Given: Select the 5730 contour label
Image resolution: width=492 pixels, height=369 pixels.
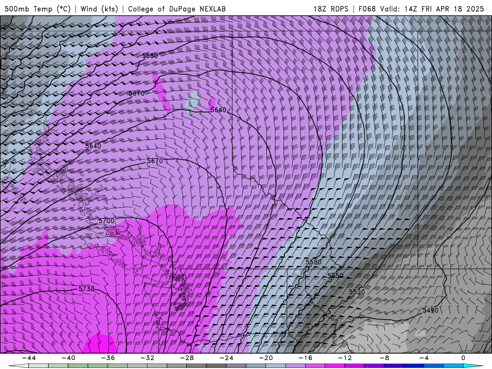Looking at the screenshot, I should click(x=86, y=288).
